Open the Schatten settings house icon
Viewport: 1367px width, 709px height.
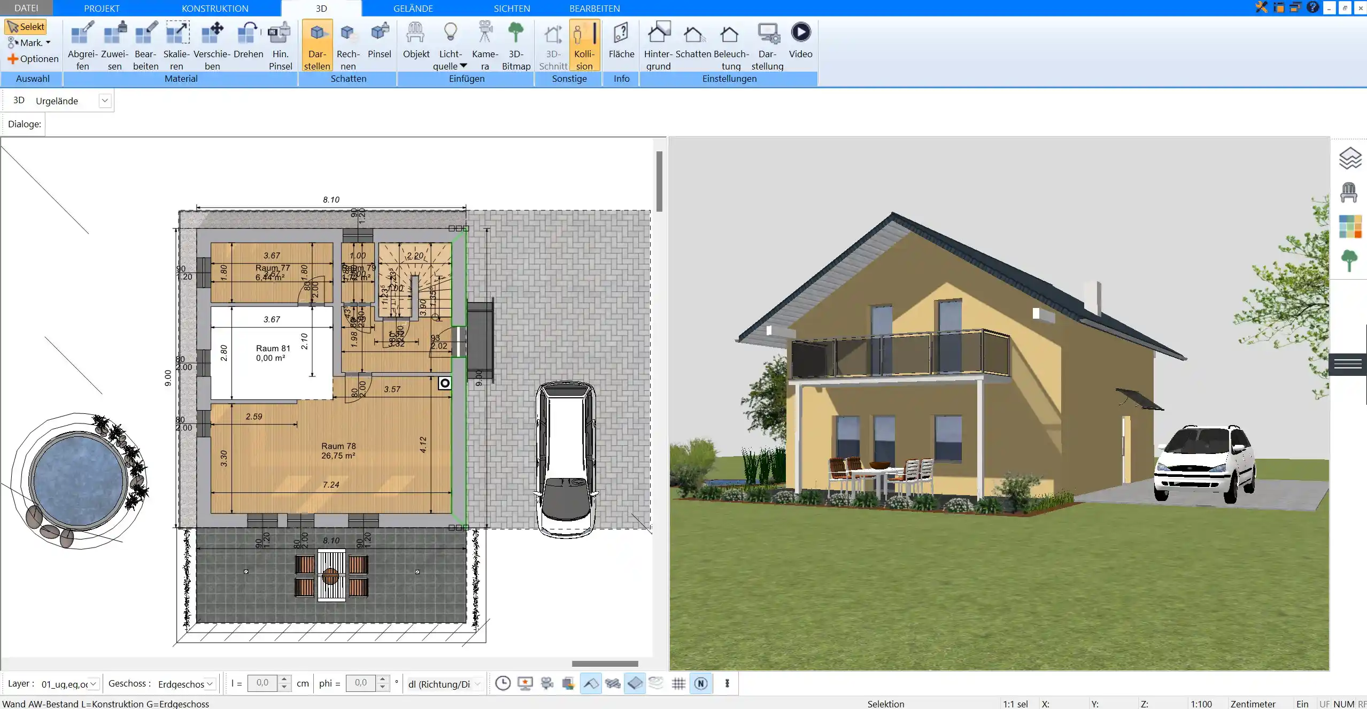coord(693,40)
